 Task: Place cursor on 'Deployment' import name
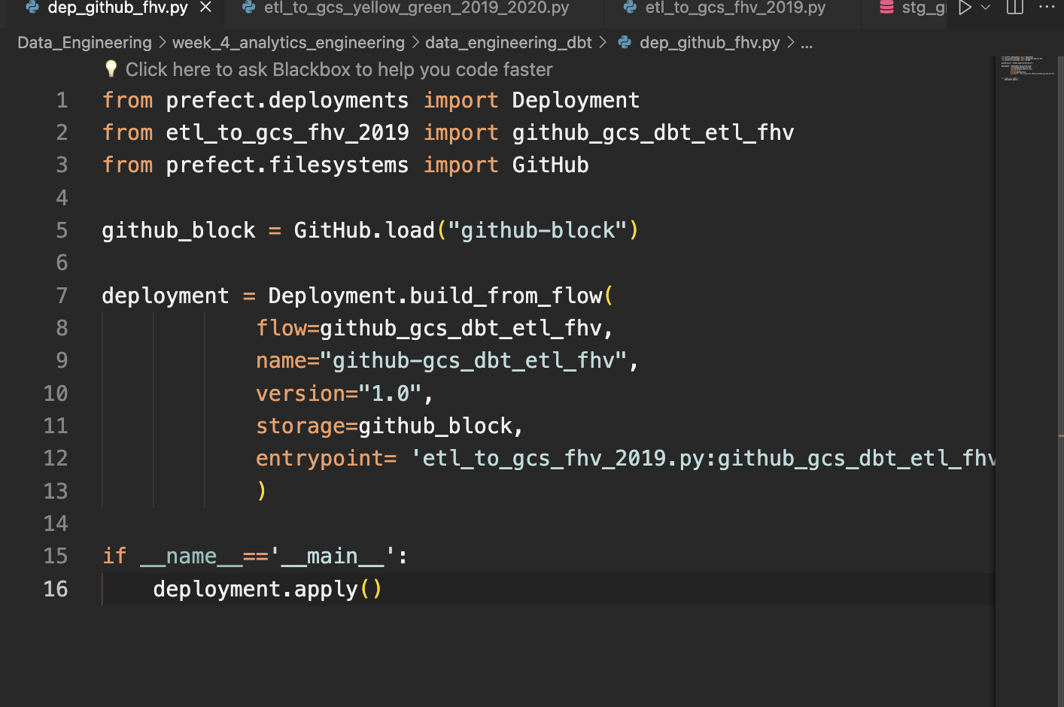(x=576, y=100)
